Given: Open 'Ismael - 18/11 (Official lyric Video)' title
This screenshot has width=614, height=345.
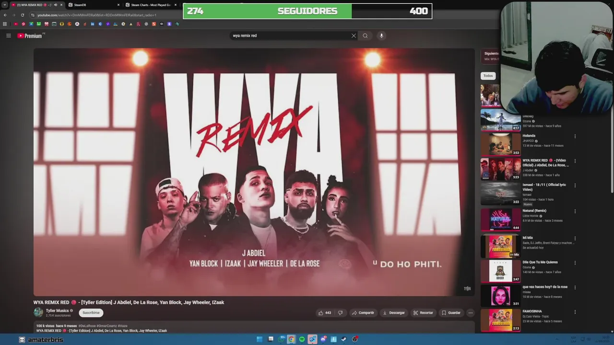Looking at the screenshot, I should click(544, 187).
